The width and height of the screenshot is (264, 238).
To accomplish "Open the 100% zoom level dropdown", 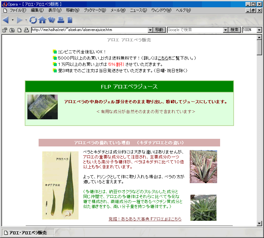I will click(259, 30).
